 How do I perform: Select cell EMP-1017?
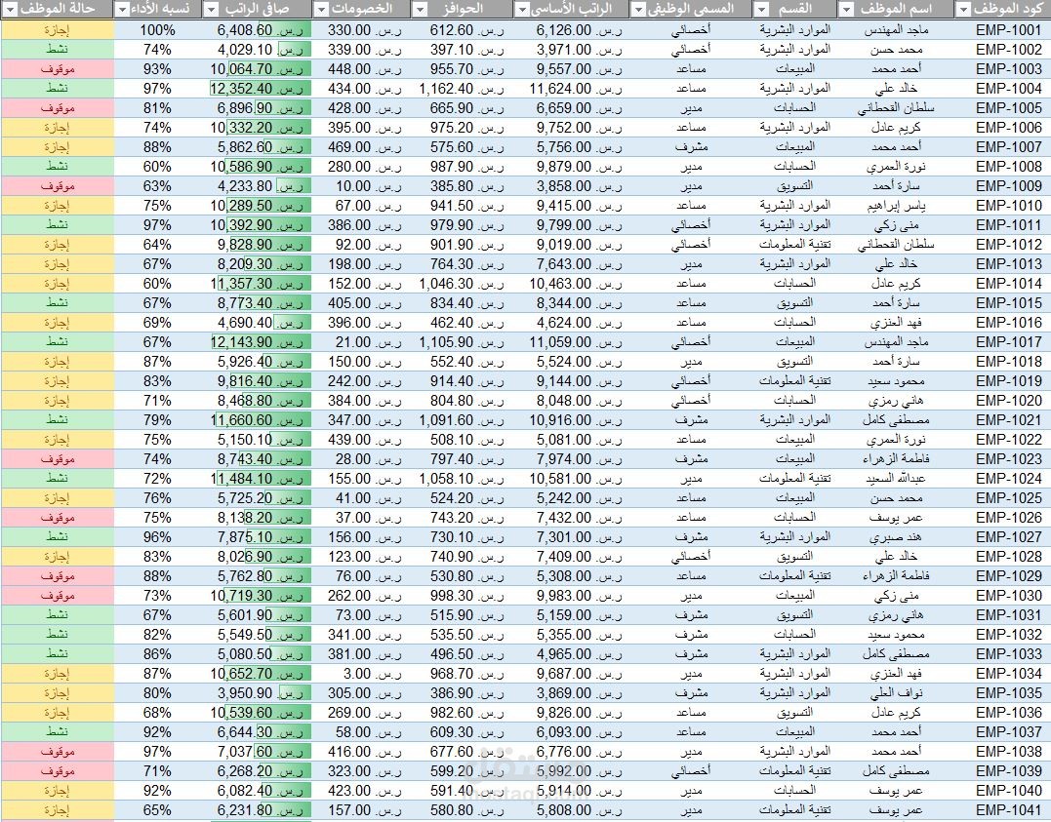click(1002, 341)
